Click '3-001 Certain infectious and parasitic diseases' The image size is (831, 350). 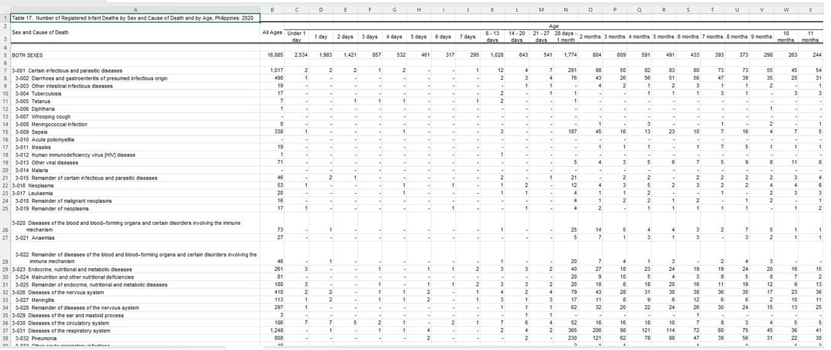[x=67, y=71]
